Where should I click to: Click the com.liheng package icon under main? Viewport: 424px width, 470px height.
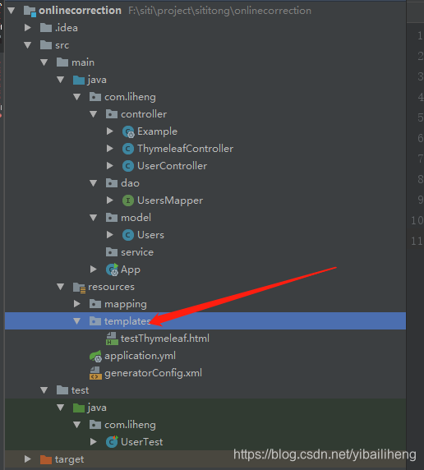(95, 97)
